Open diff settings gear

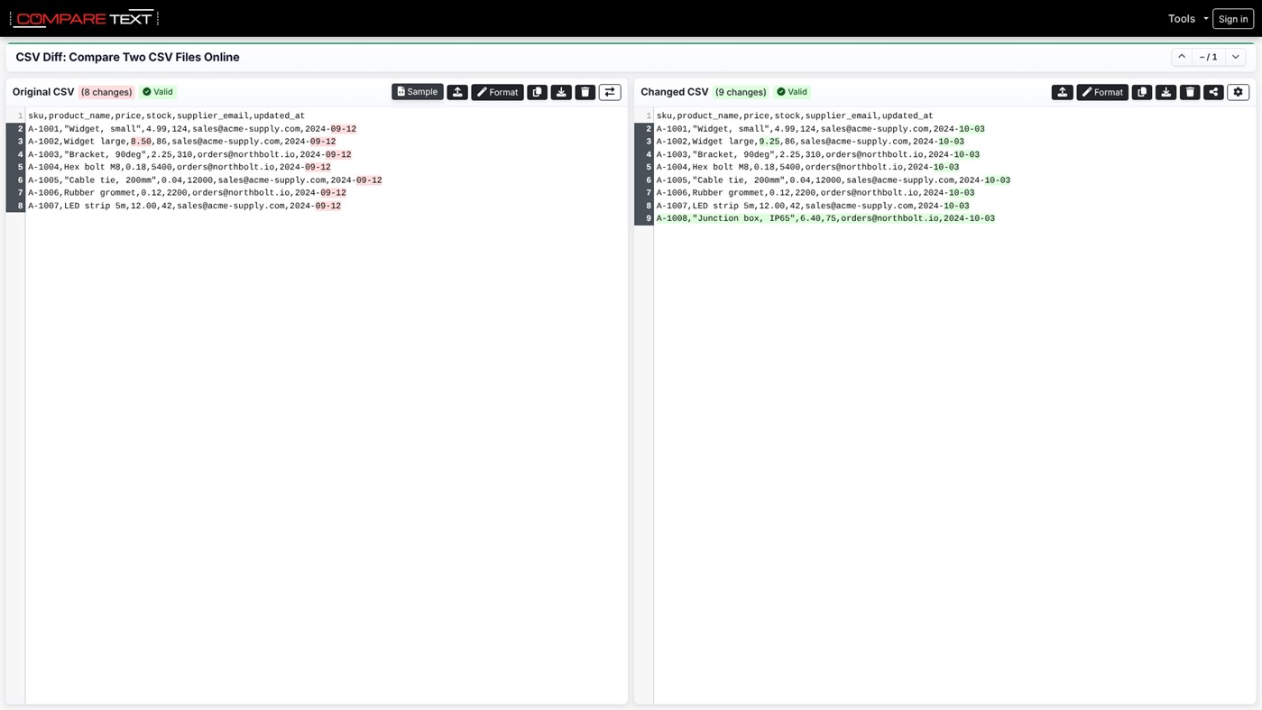point(1238,92)
